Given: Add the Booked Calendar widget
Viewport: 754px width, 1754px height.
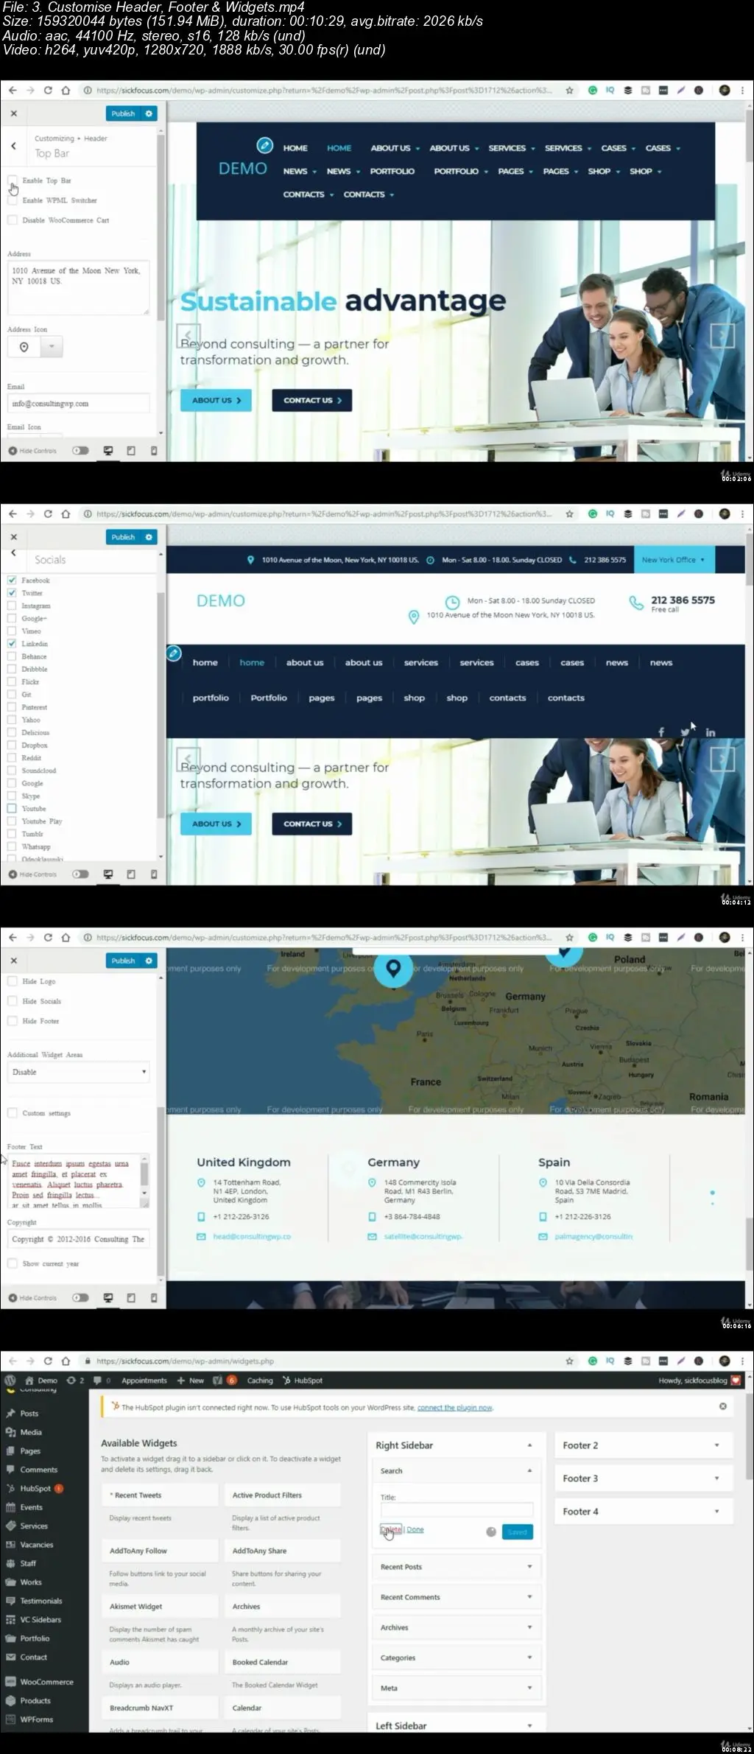Looking at the screenshot, I should (x=283, y=1662).
